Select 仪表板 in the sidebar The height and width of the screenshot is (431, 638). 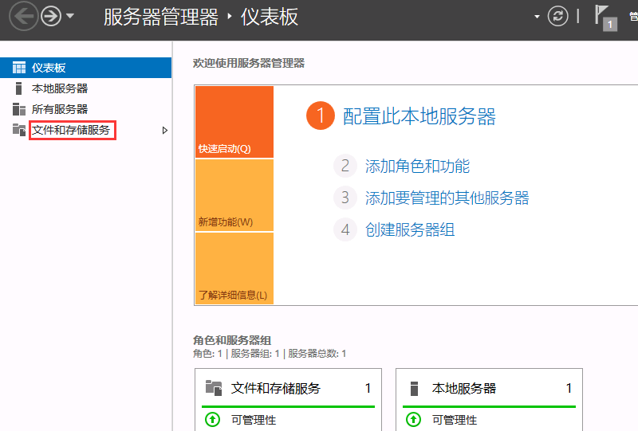[49, 68]
